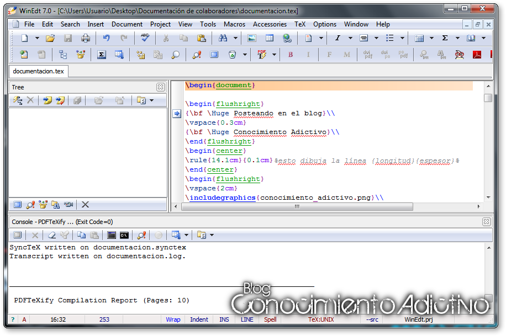Click the blue arrow bookmark in the editor margin
The height and width of the screenshot is (336, 506).
[x=177, y=114]
